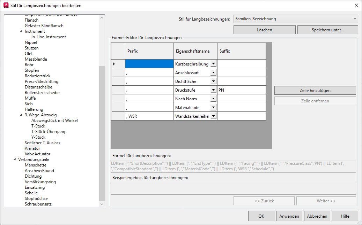
Task: Open the Nach Norm property dropdown arrow
Action: click(214, 99)
